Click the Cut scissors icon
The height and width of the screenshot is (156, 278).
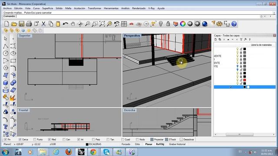[x=43, y=24]
